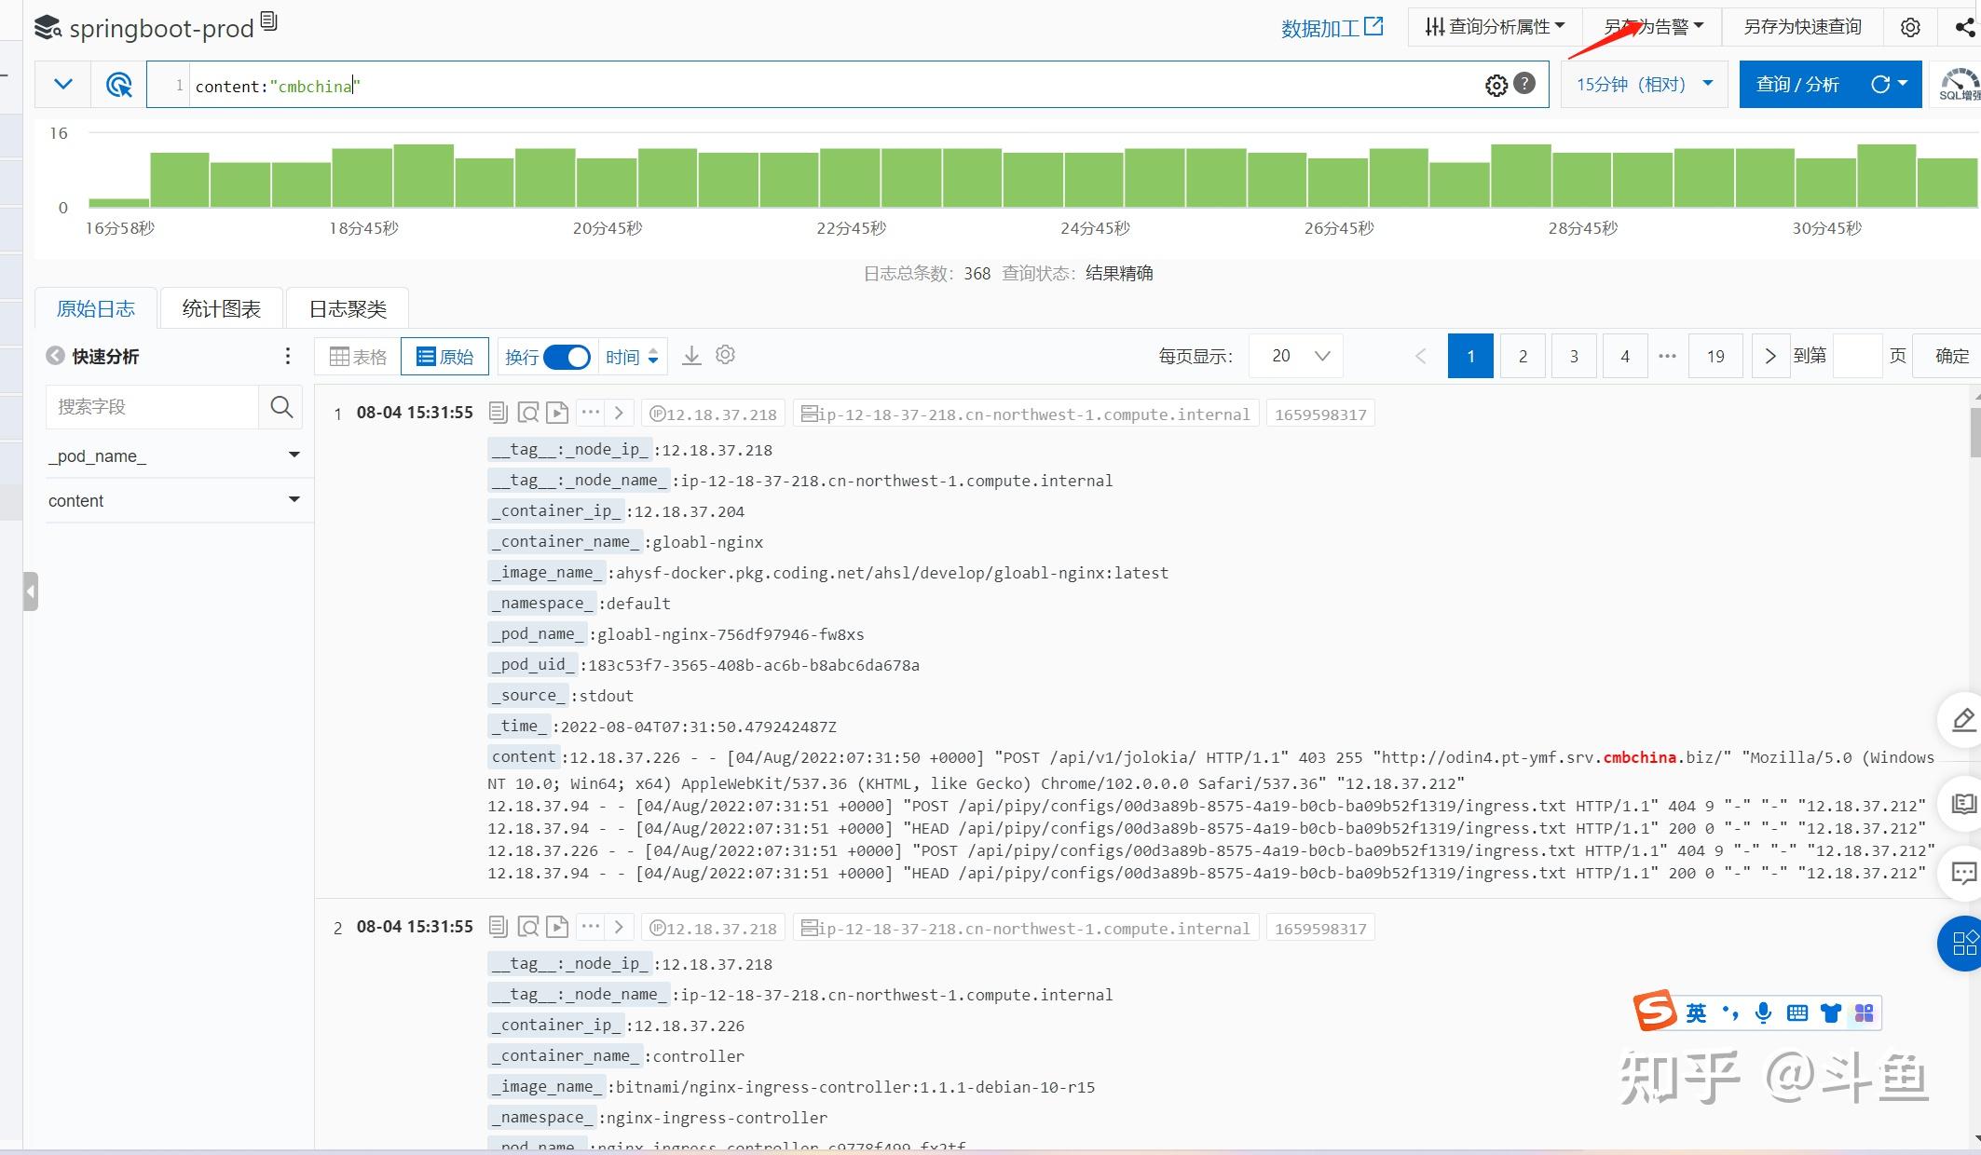Open the quick analysis three-dot menu
1981x1155 pixels.
[x=287, y=356]
